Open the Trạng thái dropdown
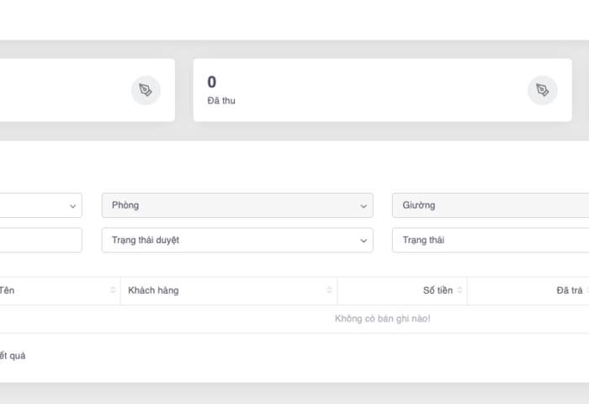The width and height of the screenshot is (589, 404). [490, 240]
